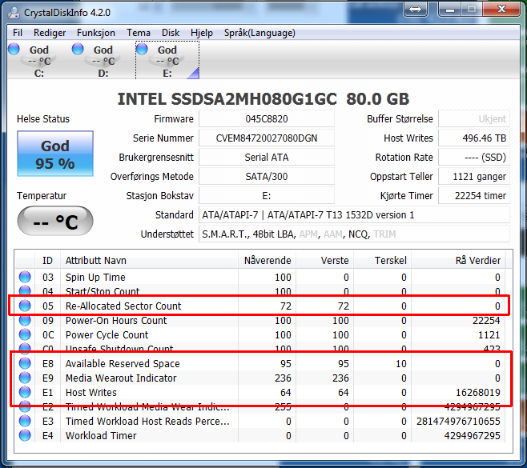Viewport: 527px width, 468px height.
Task: Select the Power-On Hours Count row text
Action: point(116,320)
